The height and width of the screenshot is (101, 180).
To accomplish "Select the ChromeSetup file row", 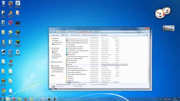I will 93,45.
